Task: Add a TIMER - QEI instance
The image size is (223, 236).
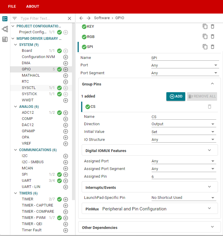Action: tap(65, 224)
